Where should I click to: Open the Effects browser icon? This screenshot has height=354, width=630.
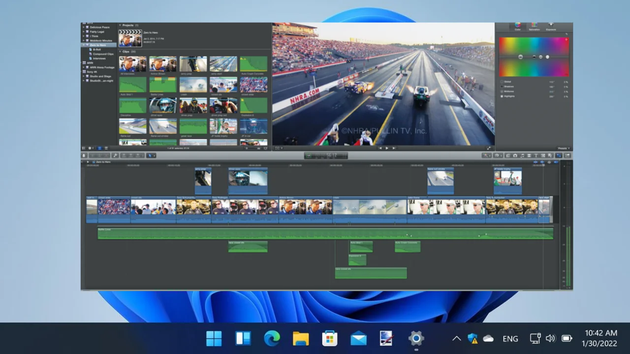click(508, 155)
